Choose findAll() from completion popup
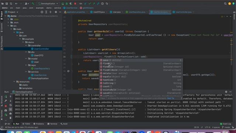This screenshot has height=133, width=236. coord(141,64)
